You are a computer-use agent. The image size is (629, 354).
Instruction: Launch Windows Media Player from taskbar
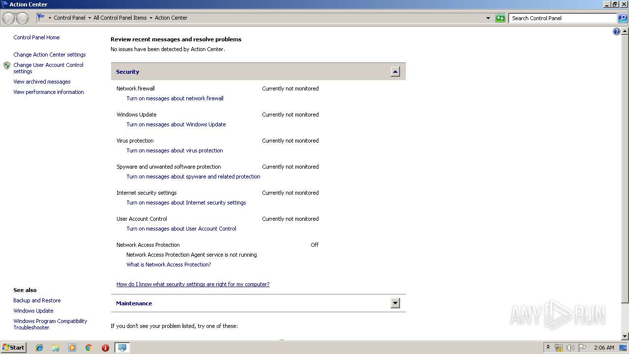tap(72, 348)
